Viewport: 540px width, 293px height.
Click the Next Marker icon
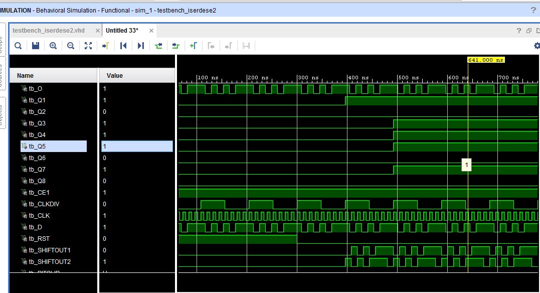click(228, 46)
